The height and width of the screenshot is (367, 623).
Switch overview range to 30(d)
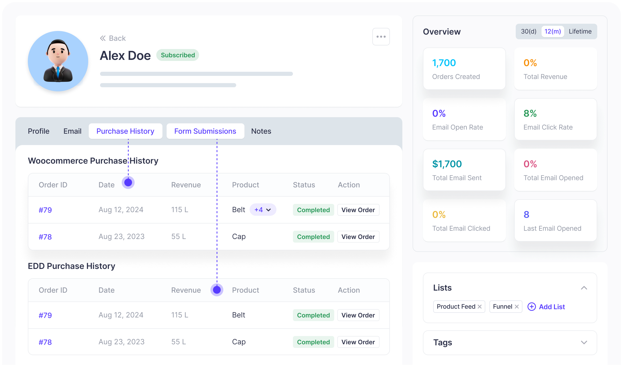point(528,31)
